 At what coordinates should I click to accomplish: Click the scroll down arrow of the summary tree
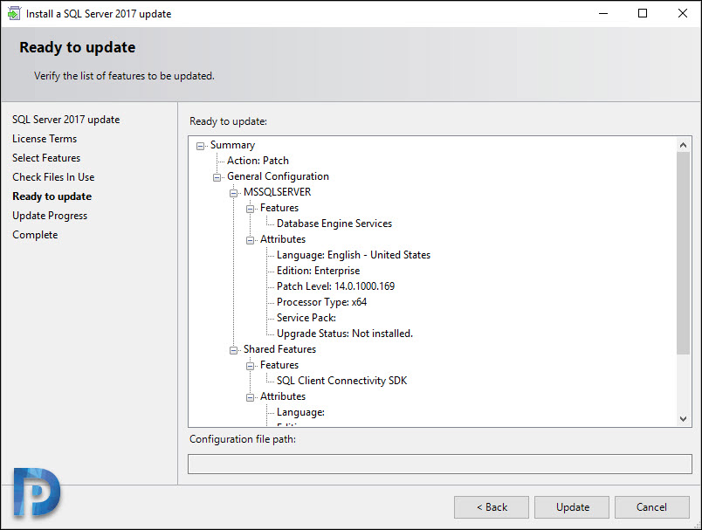coord(683,419)
